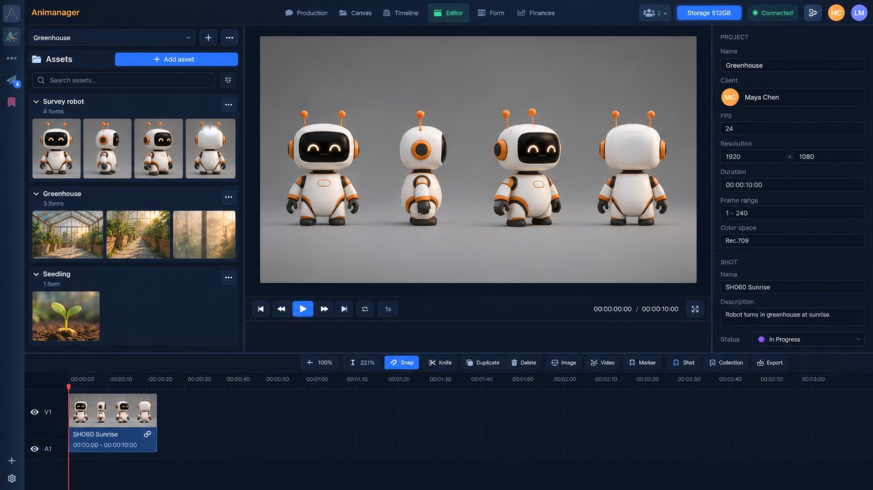Open the bookmarks icon in the sidebar
This screenshot has height=490, width=873.
(12, 102)
